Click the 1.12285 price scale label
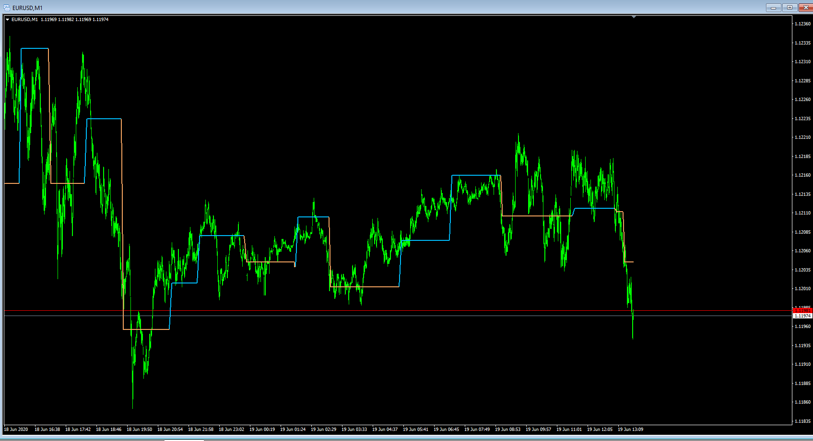813x441 pixels. [802, 81]
